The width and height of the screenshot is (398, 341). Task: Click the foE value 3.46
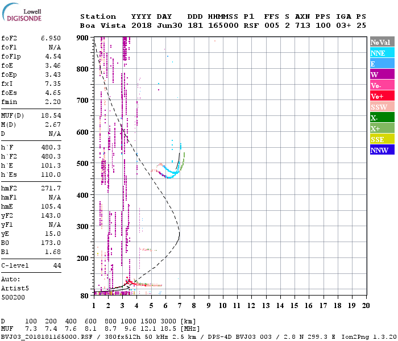coord(53,65)
